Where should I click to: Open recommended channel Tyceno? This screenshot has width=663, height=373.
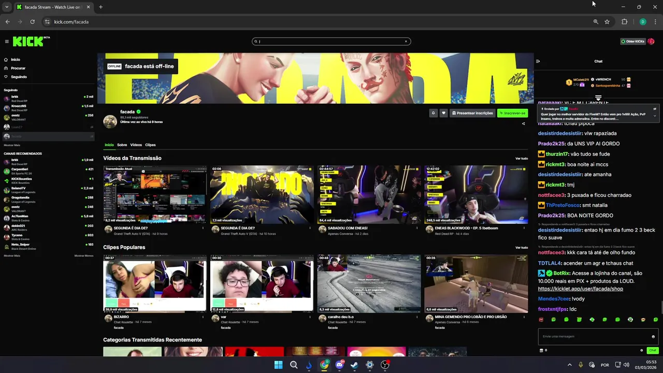tap(48, 236)
